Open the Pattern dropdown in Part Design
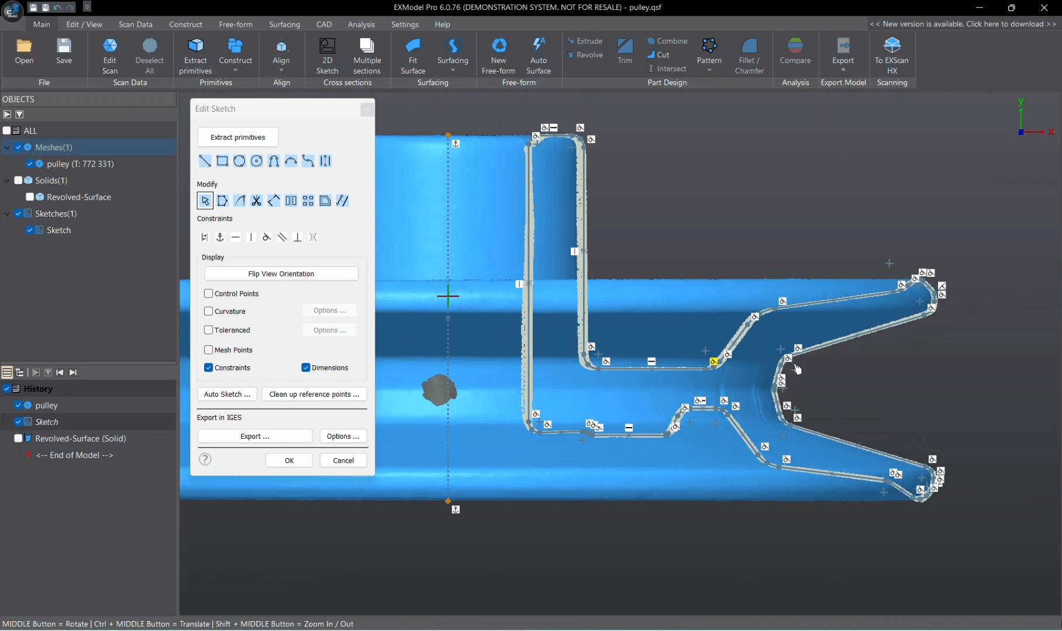This screenshot has width=1062, height=631. point(710,70)
